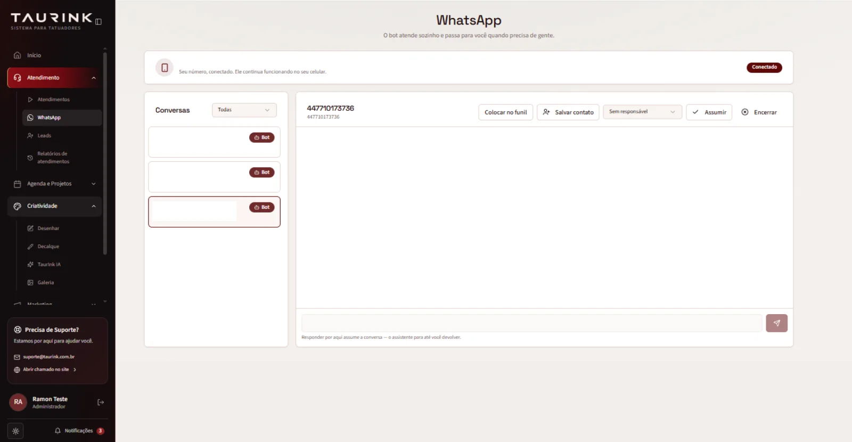Email suporte@taurink.com.br link
Screen dimensions: 852x442
[x=48, y=357]
